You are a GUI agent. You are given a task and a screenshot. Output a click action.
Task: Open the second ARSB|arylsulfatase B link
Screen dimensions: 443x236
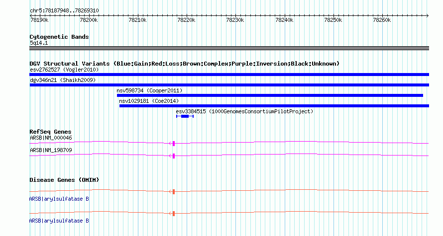(59, 221)
